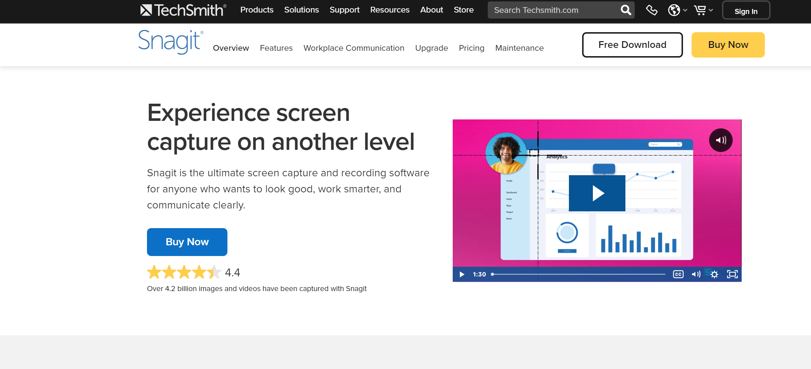This screenshot has width=811, height=369.
Task: Select the Overview tab
Action: click(231, 48)
